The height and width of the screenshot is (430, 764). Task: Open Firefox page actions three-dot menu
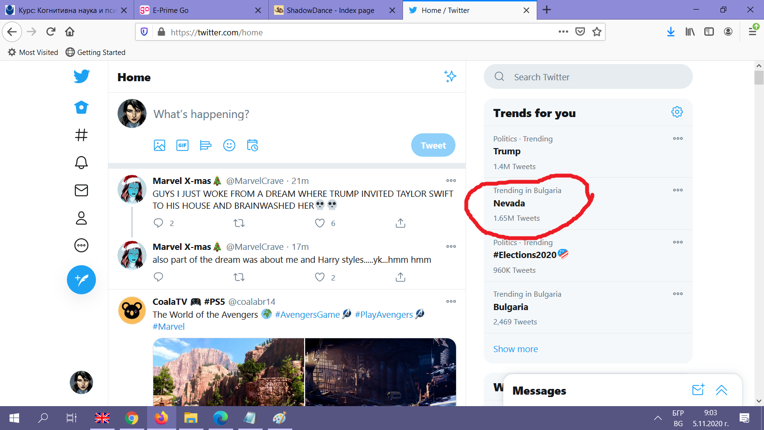click(563, 32)
